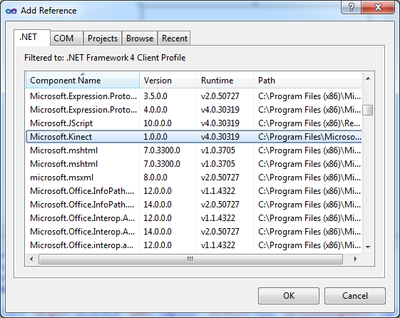Go to the Recent tab
400x318 pixels.
pos(175,39)
